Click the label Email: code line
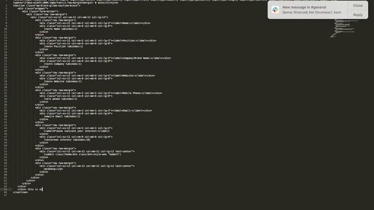The image size is (374, 210). [96, 110]
